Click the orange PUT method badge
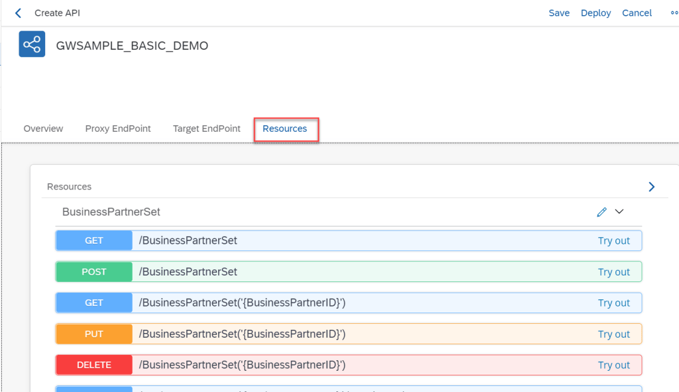The image size is (679, 392). pos(94,334)
